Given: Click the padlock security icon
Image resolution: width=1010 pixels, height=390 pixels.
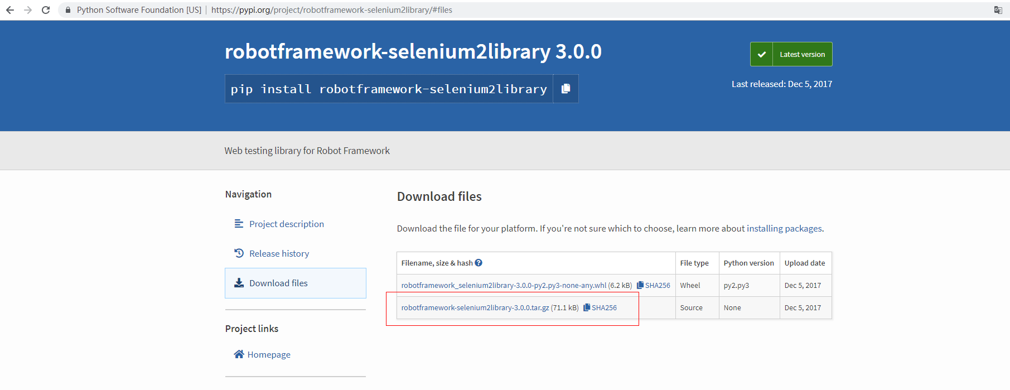Looking at the screenshot, I should click(x=68, y=10).
